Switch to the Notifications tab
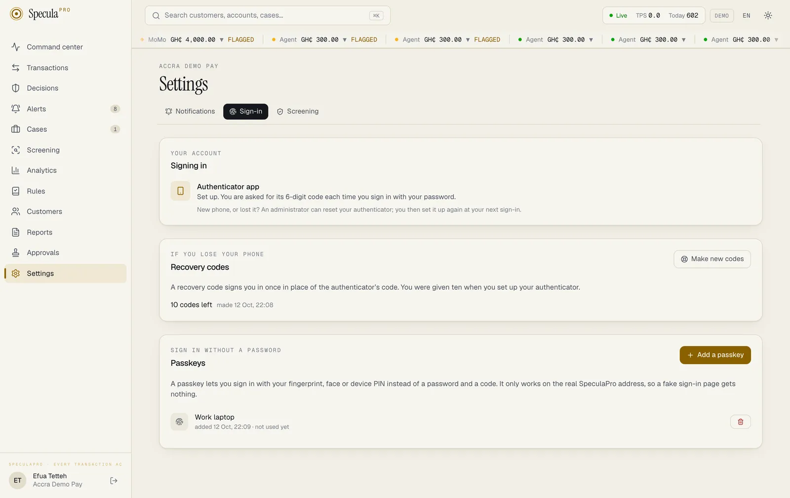The width and height of the screenshot is (790, 498). pyautogui.click(x=190, y=112)
